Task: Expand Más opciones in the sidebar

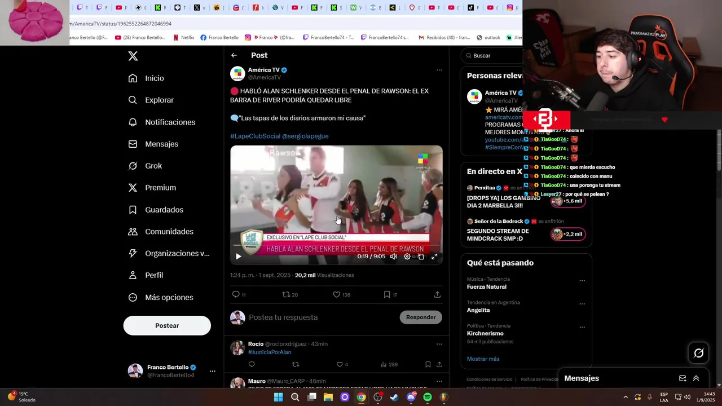Action: pos(161,297)
